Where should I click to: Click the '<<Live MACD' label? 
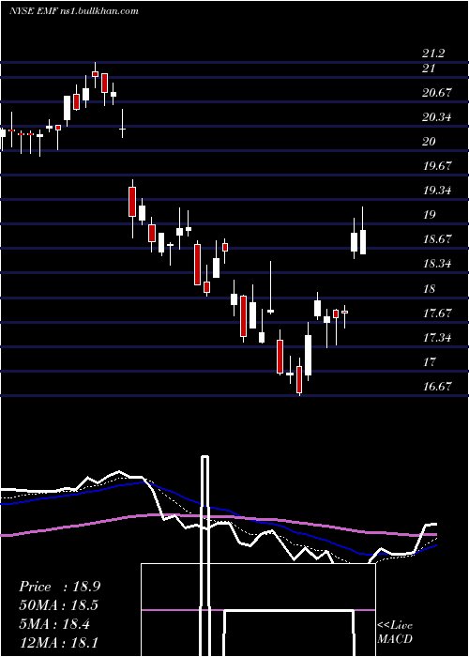click(395, 633)
